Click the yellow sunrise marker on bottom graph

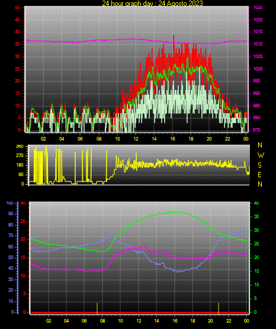(x=97, y=308)
